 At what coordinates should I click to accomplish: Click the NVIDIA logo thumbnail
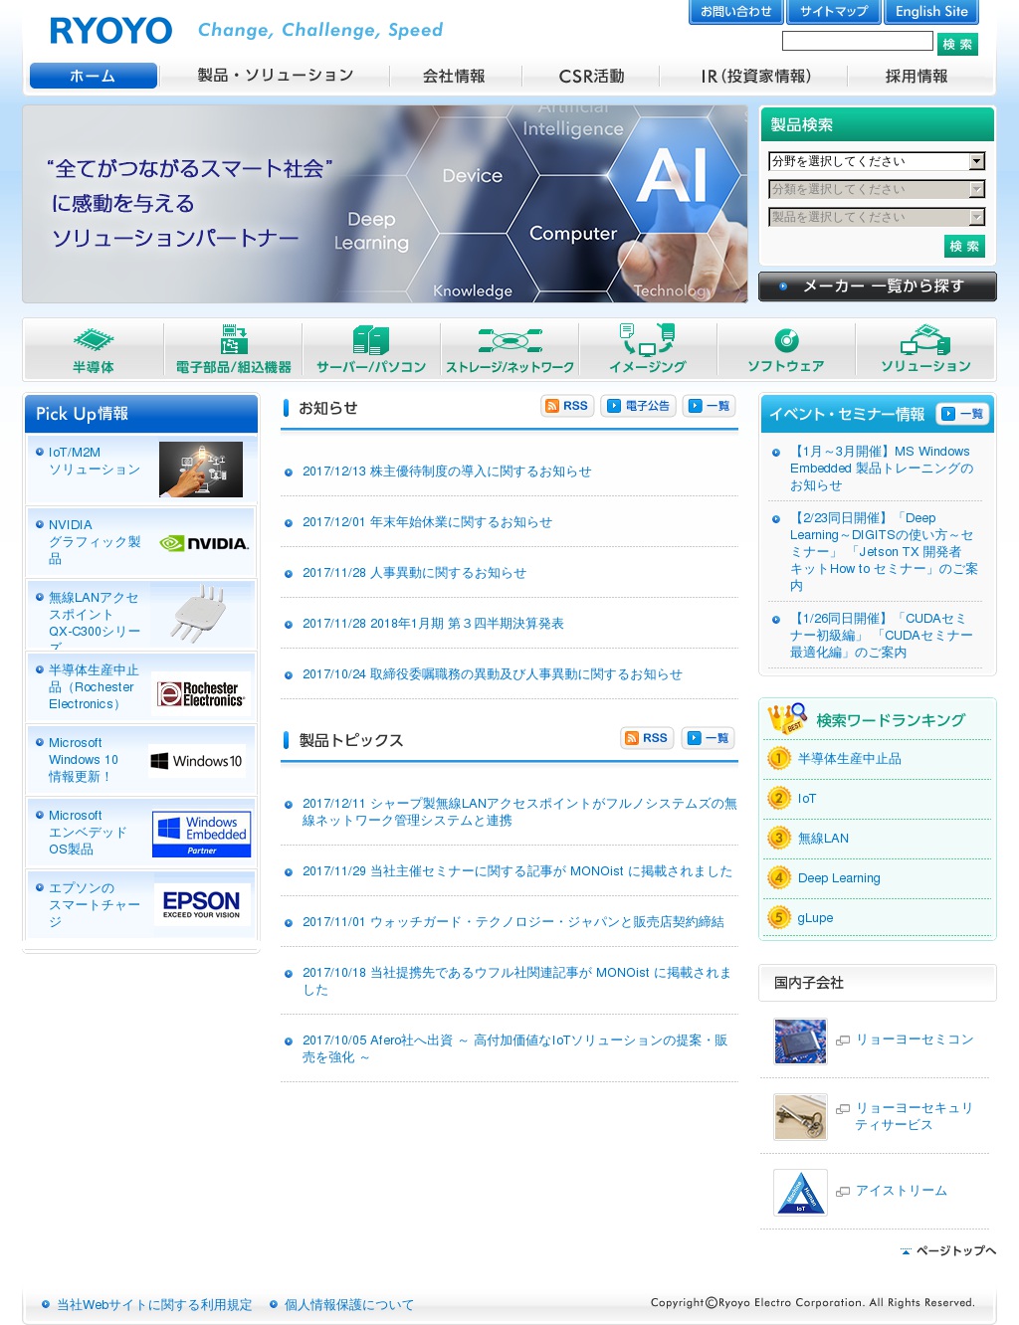(204, 543)
